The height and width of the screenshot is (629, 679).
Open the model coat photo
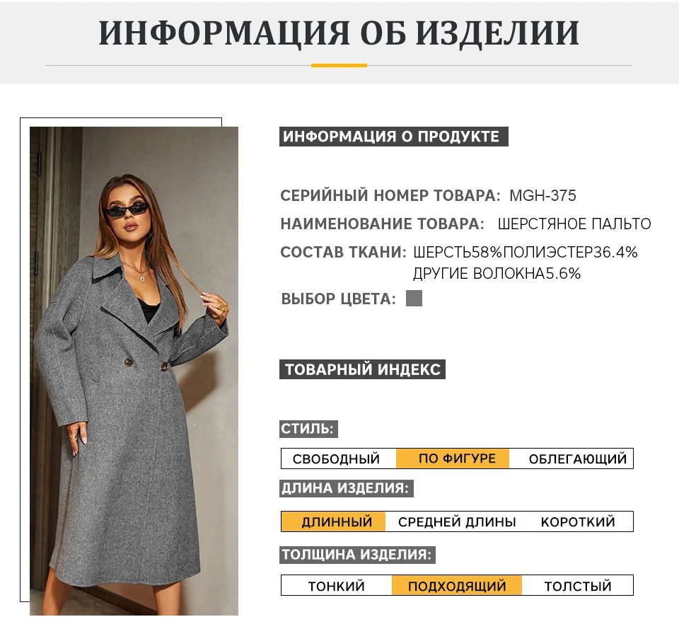(134, 371)
